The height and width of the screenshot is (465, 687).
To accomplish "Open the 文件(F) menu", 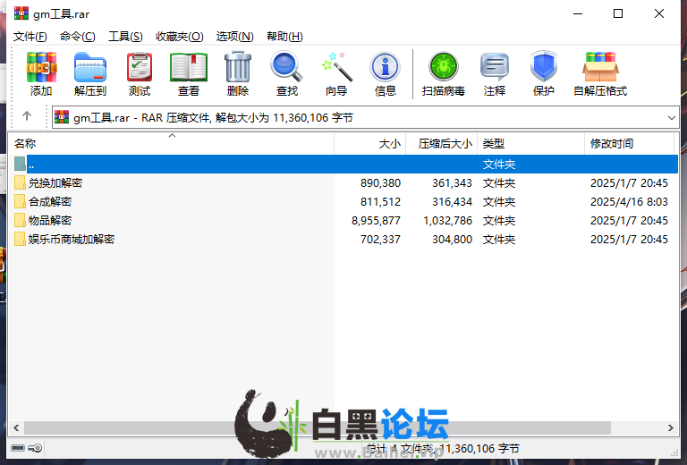I will coord(30,37).
